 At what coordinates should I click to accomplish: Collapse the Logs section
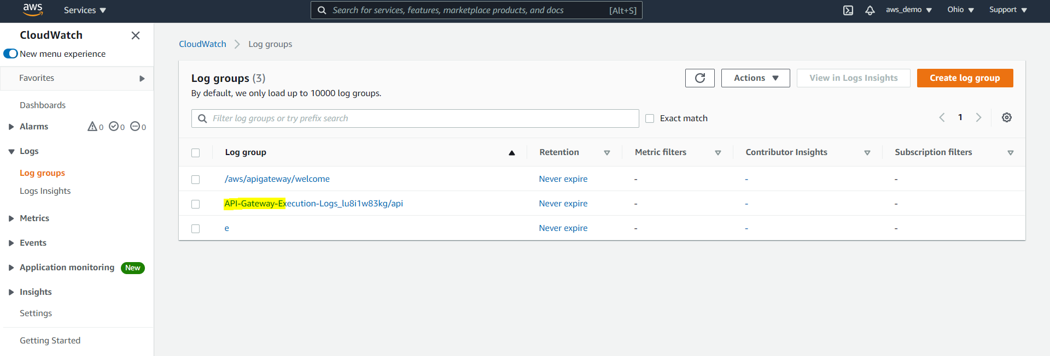pyautogui.click(x=11, y=151)
